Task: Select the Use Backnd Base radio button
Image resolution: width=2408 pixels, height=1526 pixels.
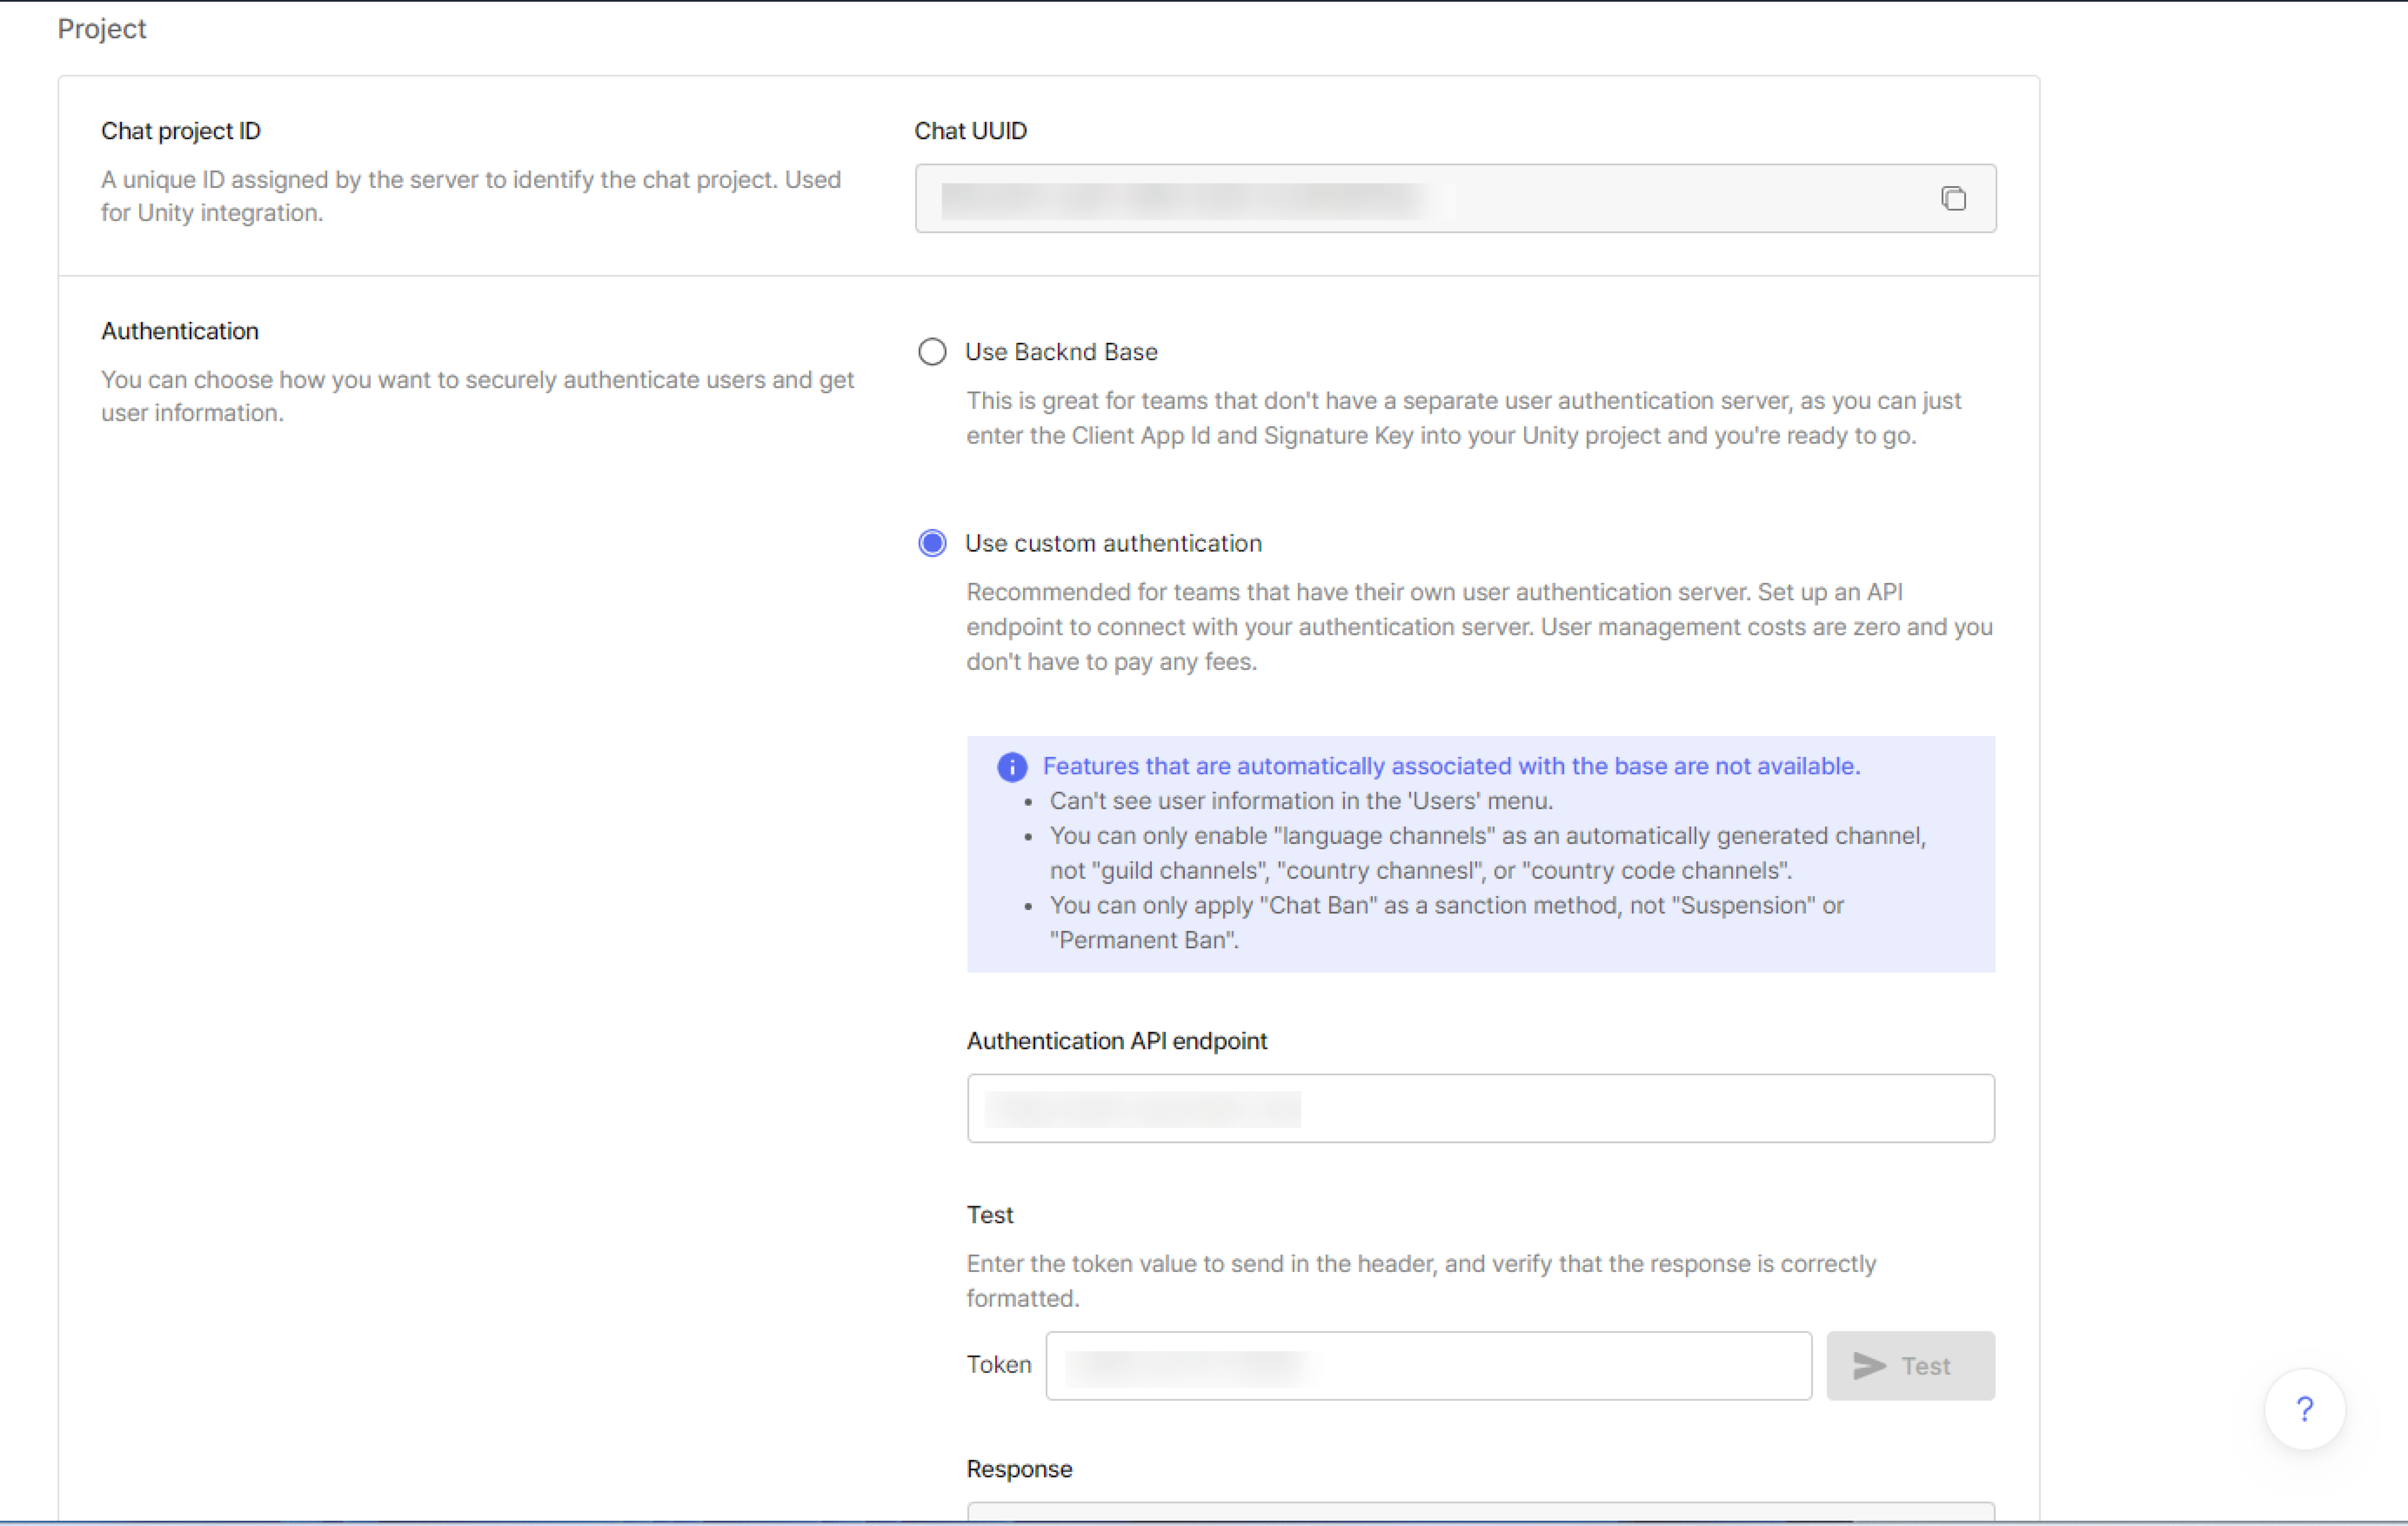Action: tap(932, 352)
